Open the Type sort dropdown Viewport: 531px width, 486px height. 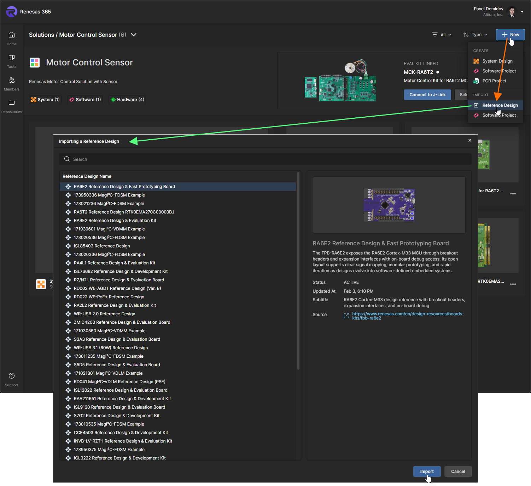click(x=475, y=35)
